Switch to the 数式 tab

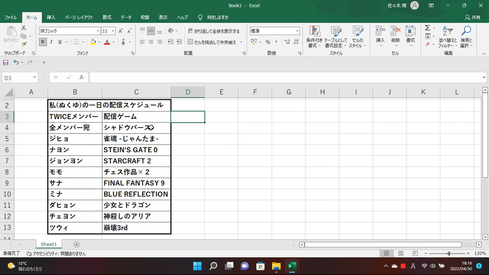coord(107,17)
